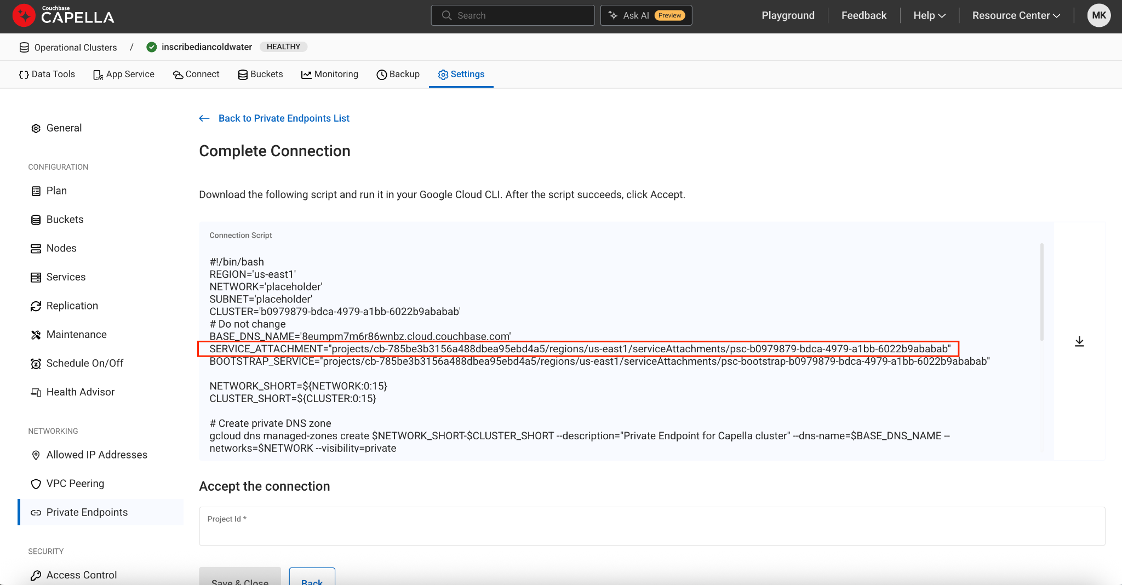Click the Operational Clusters breadcrumb

click(x=75, y=47)
